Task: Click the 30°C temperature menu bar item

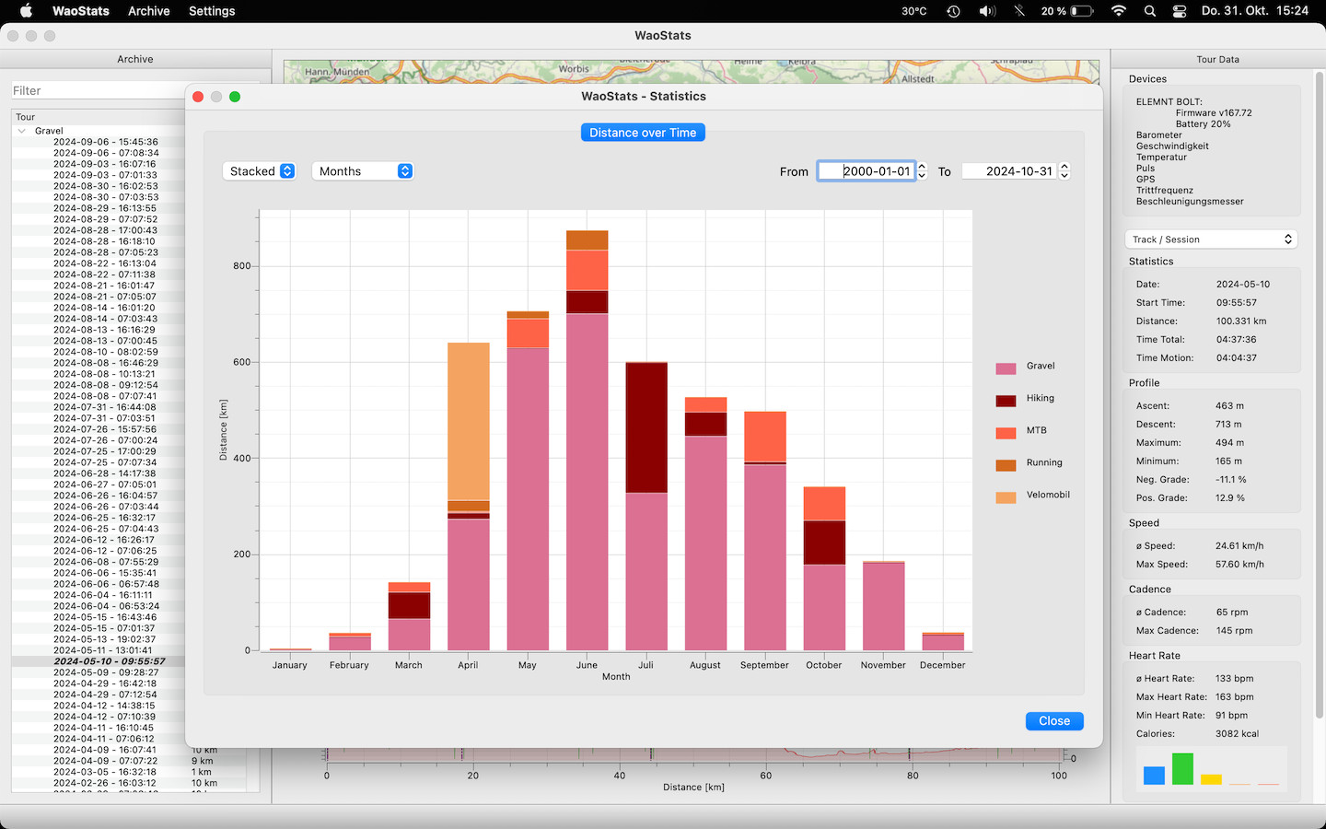Action: pos(914,11)
